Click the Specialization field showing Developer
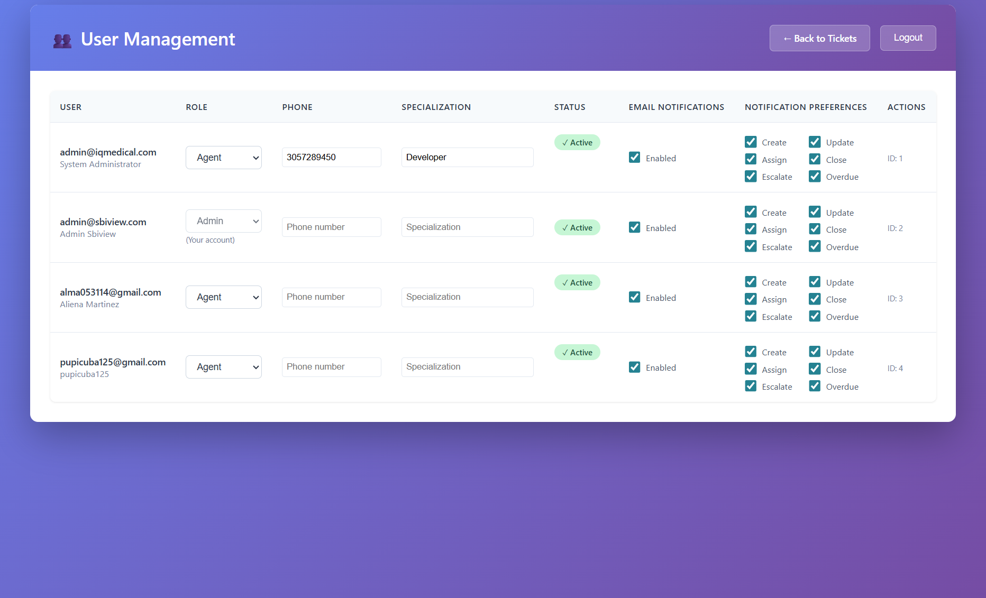This screenshot has height=598, width=986. tap(467, 157)
